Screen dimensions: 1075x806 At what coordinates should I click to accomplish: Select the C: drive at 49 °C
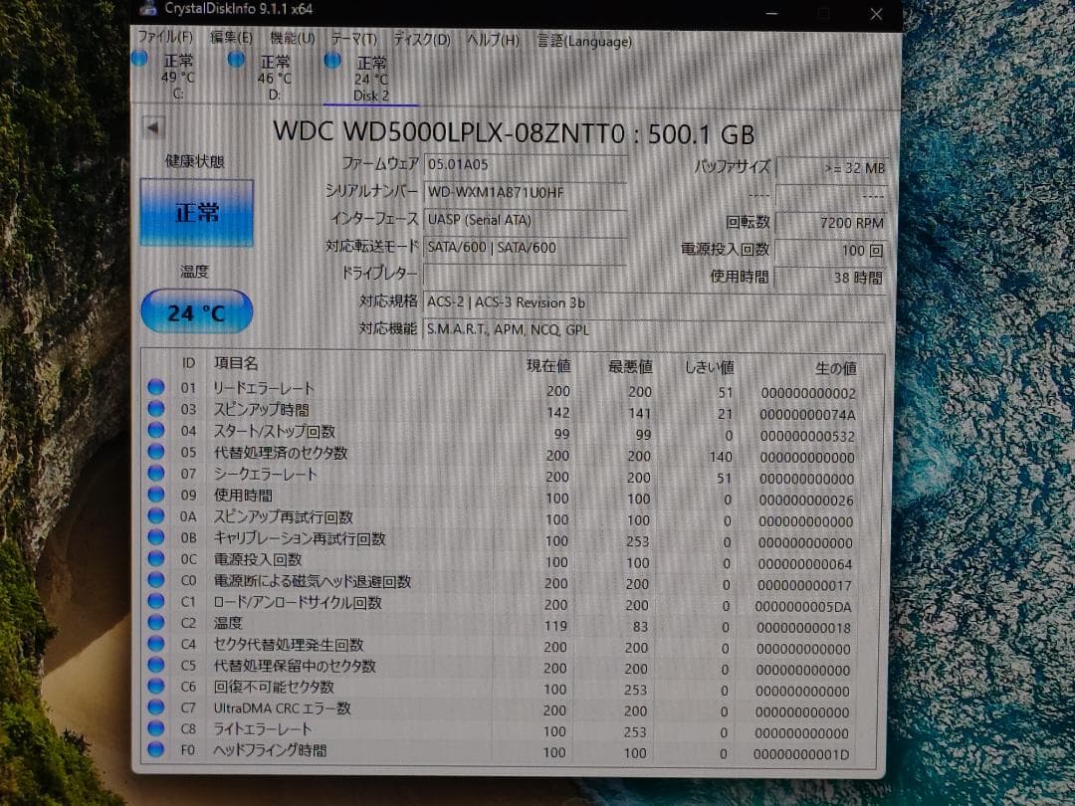point(177,77)
